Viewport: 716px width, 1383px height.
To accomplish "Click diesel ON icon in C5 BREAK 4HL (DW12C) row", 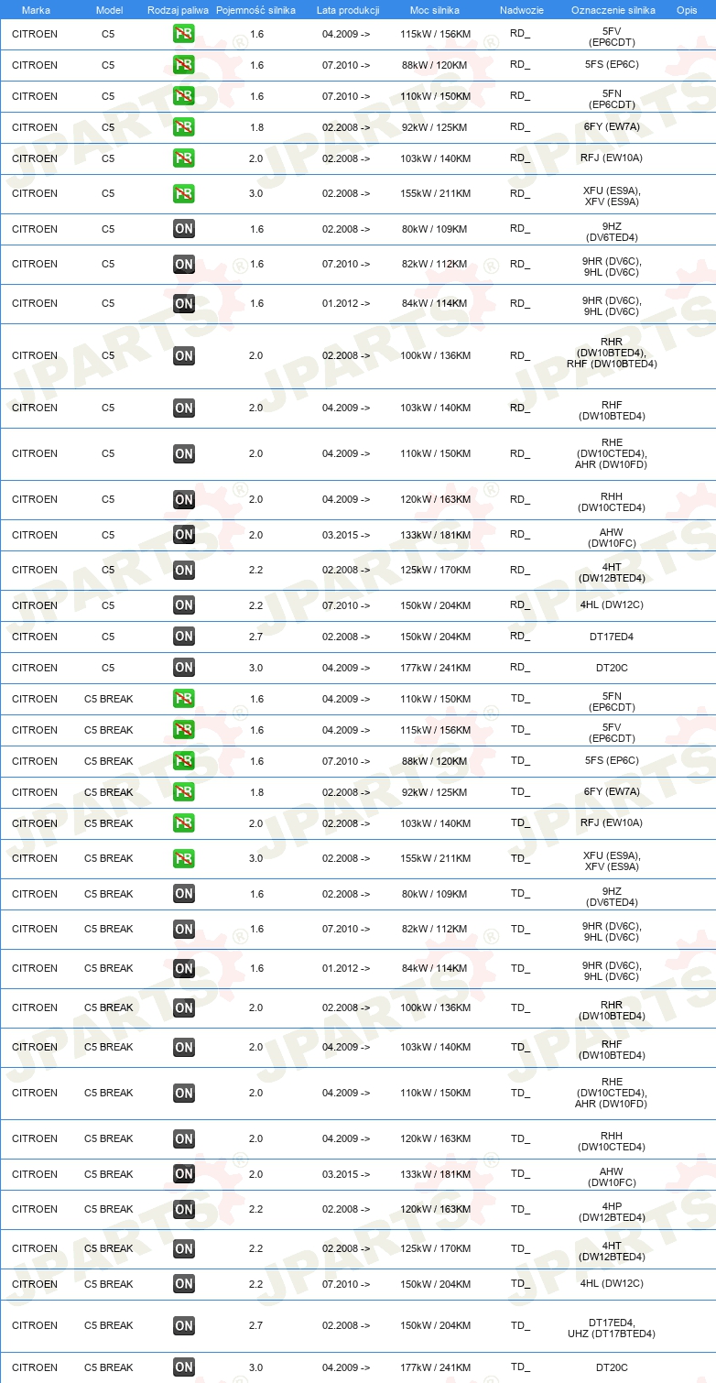I will [x=183, y=1284].
